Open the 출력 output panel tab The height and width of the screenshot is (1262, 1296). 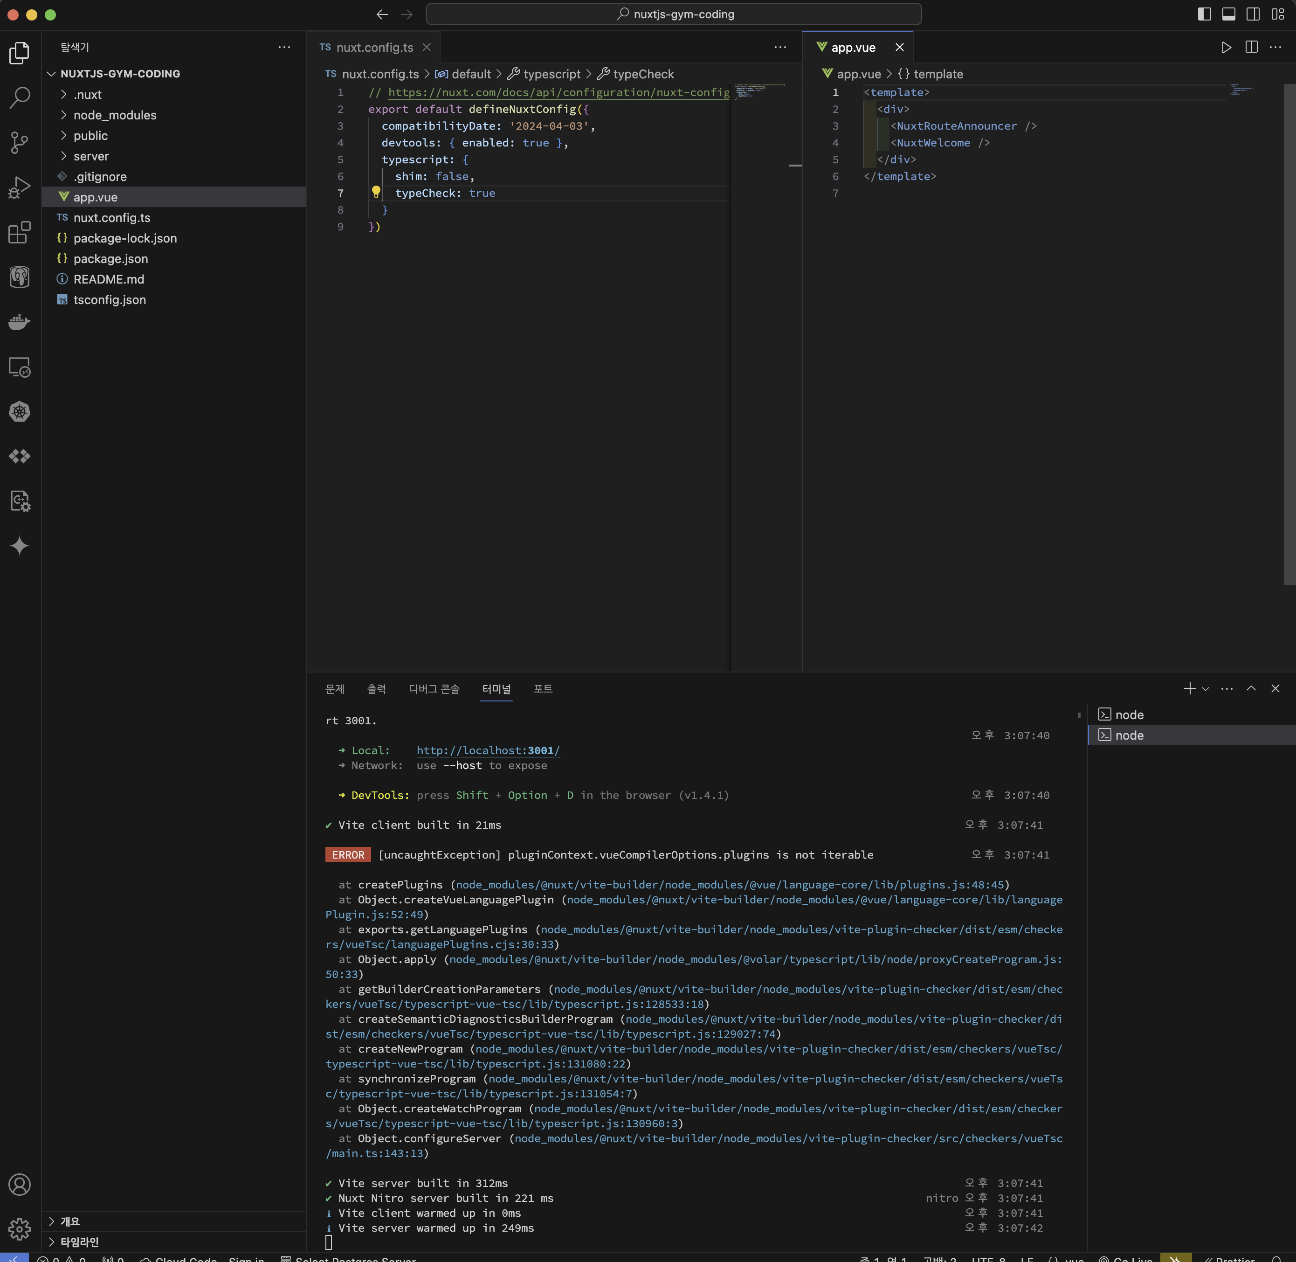tap(376, 689)
